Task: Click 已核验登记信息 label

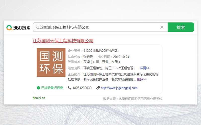Action: 52,88
